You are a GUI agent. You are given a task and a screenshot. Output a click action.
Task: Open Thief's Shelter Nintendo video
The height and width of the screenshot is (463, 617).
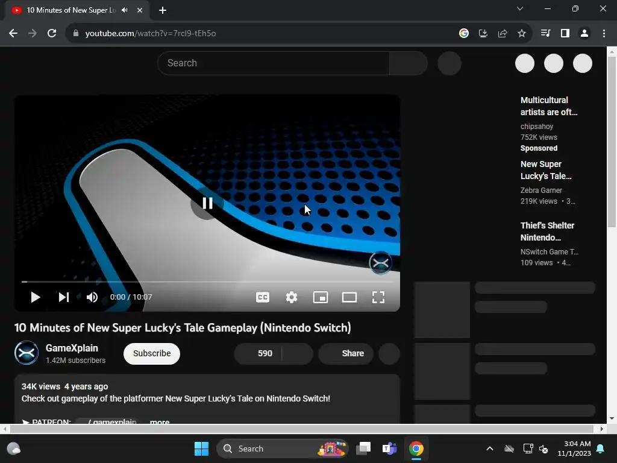coord(547,231)
